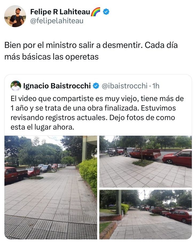Screen dimensions: 196x246
Task: Click the main tweet text about the ministro
Action: (91, 51)
